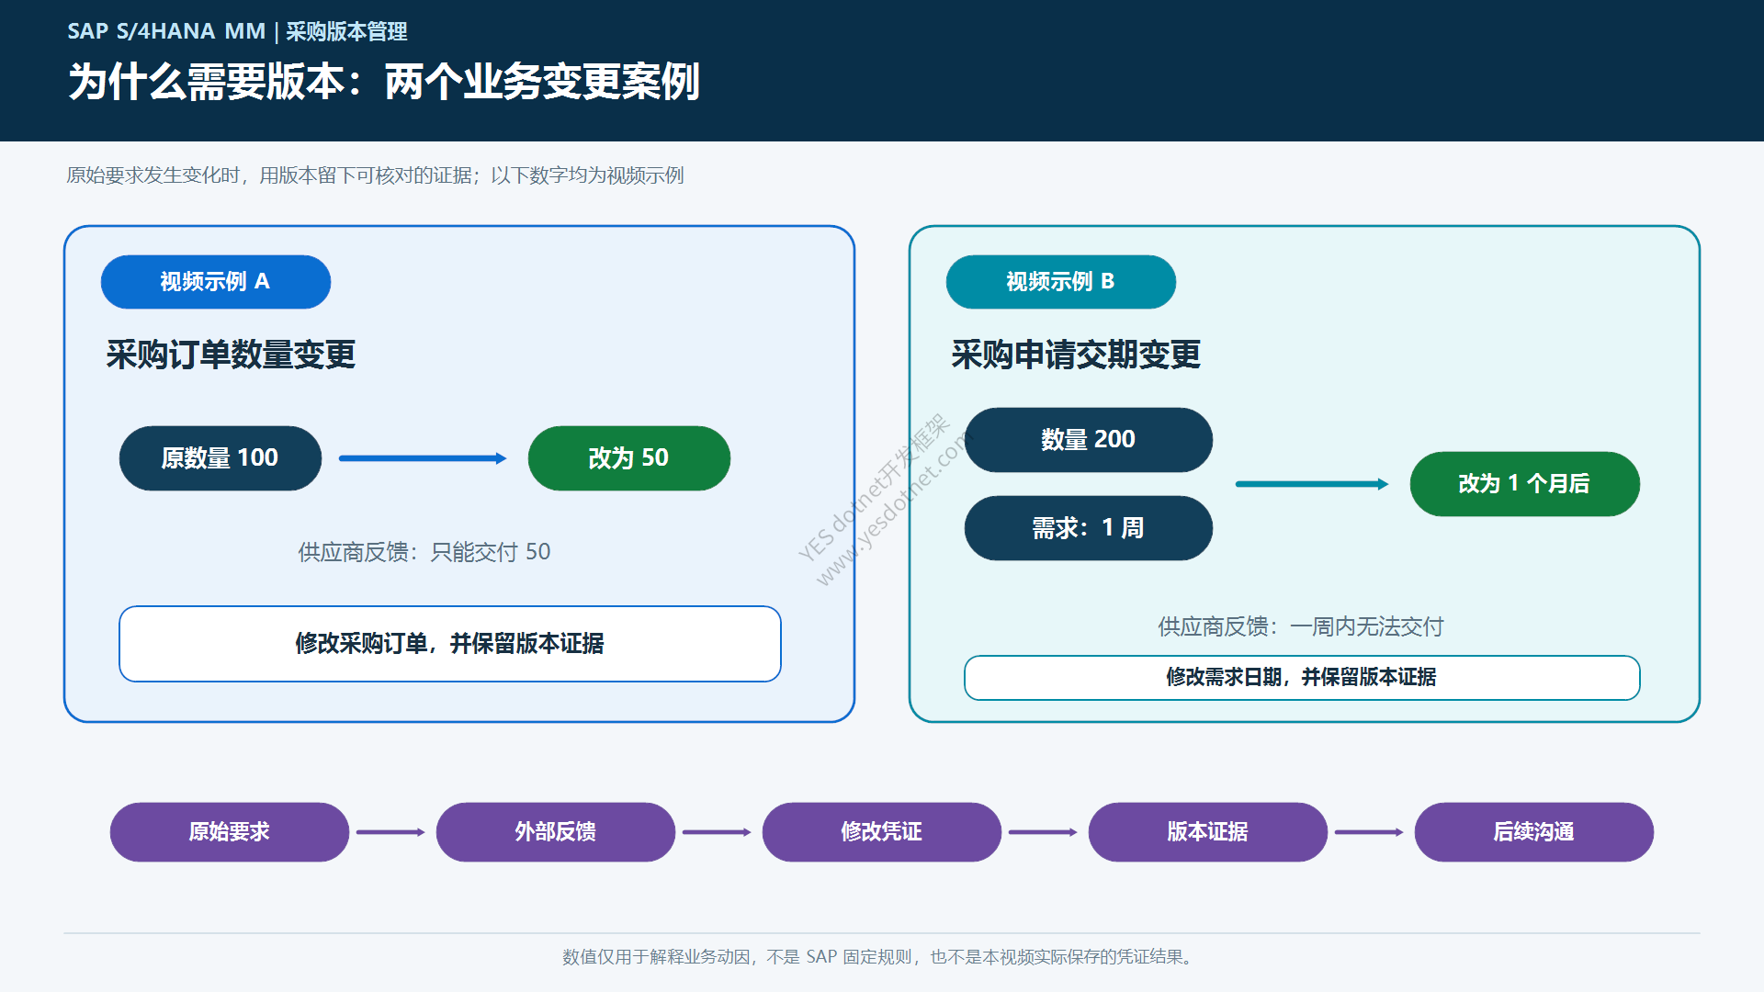Click the 需求：1 周 badge
Screen dimensions: 1764x992
pyautogui.click(x=1089, y=528)
